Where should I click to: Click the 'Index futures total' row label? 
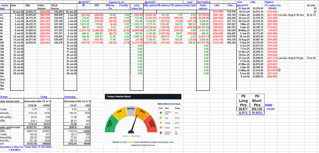click(10, 101)
